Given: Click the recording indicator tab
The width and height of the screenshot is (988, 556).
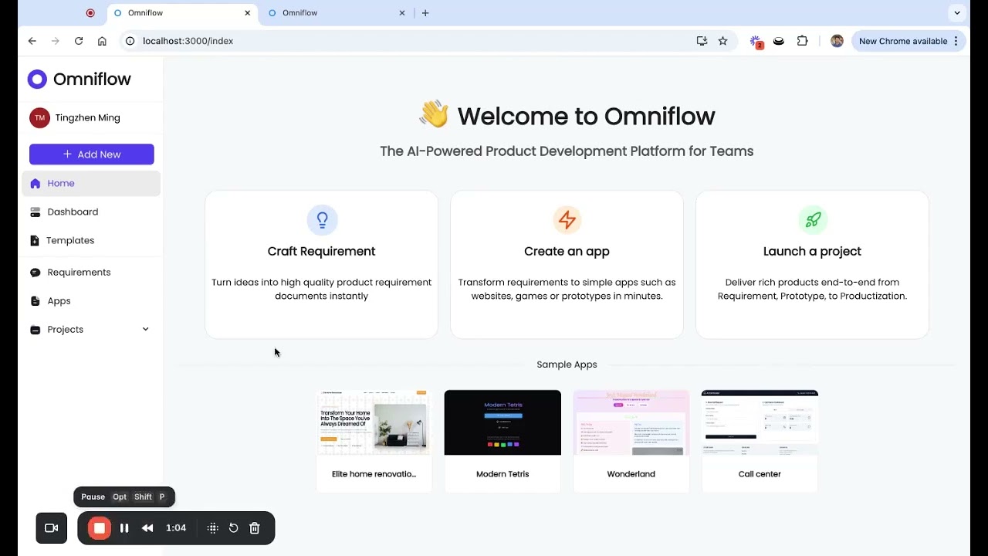Looking at the screenshot, I should point(90,13).
